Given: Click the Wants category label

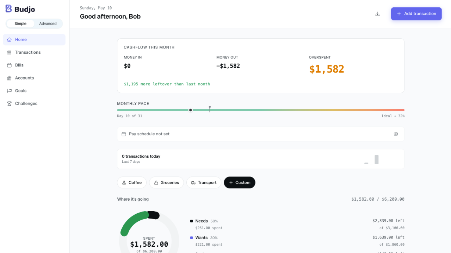Looking at the screenshot, I should click(202, 238).
